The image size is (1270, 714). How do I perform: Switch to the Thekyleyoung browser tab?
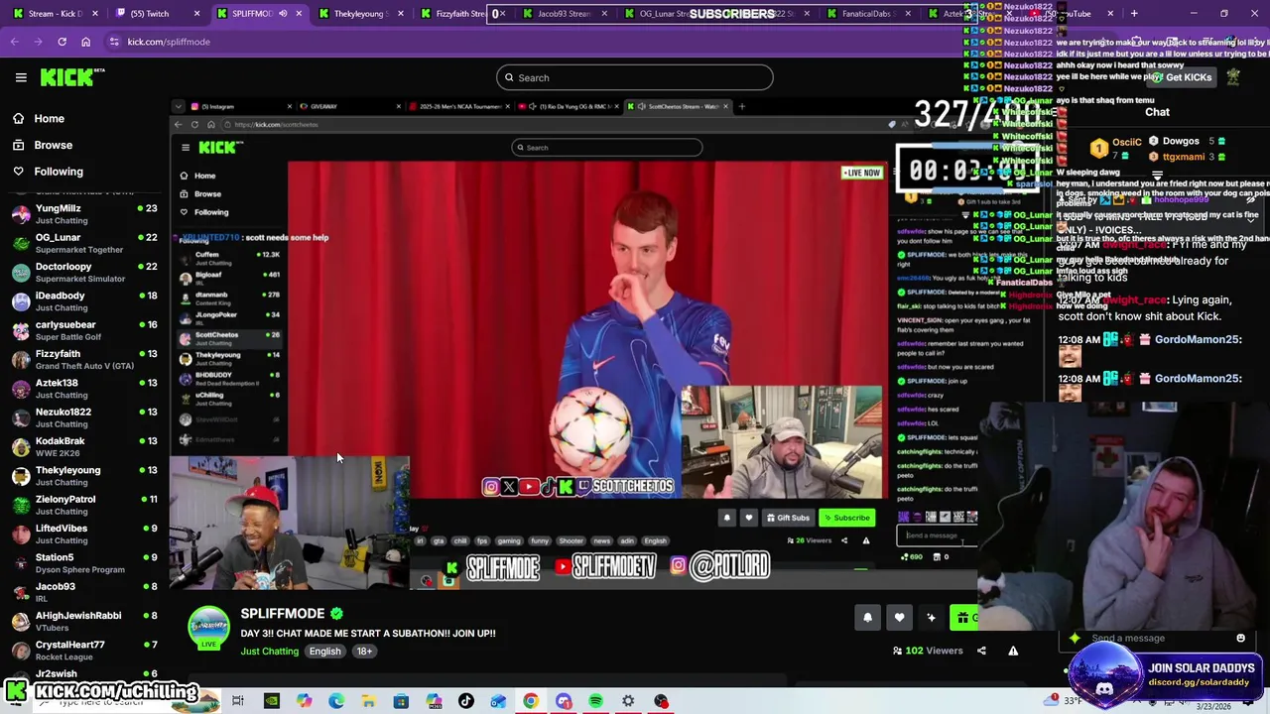(x=362, y=14)
